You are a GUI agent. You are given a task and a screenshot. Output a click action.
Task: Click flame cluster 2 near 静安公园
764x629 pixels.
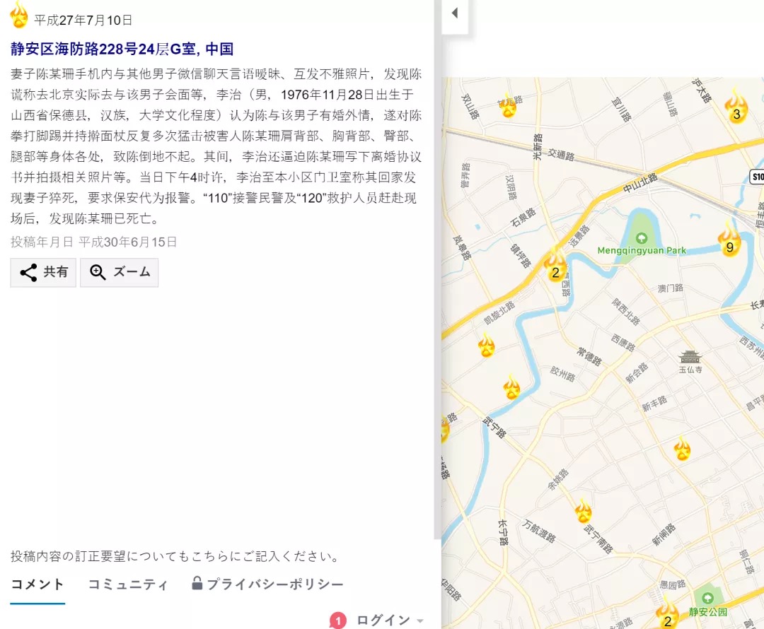(666, 615)
